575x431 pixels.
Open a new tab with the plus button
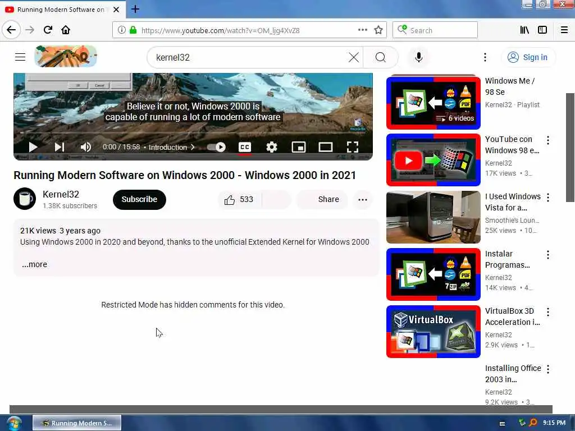click(135, 9)
